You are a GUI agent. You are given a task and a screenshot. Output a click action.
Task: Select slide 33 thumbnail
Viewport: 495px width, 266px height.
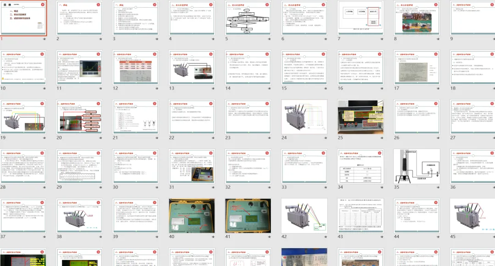pyautogui.click(x=304, y=166)
